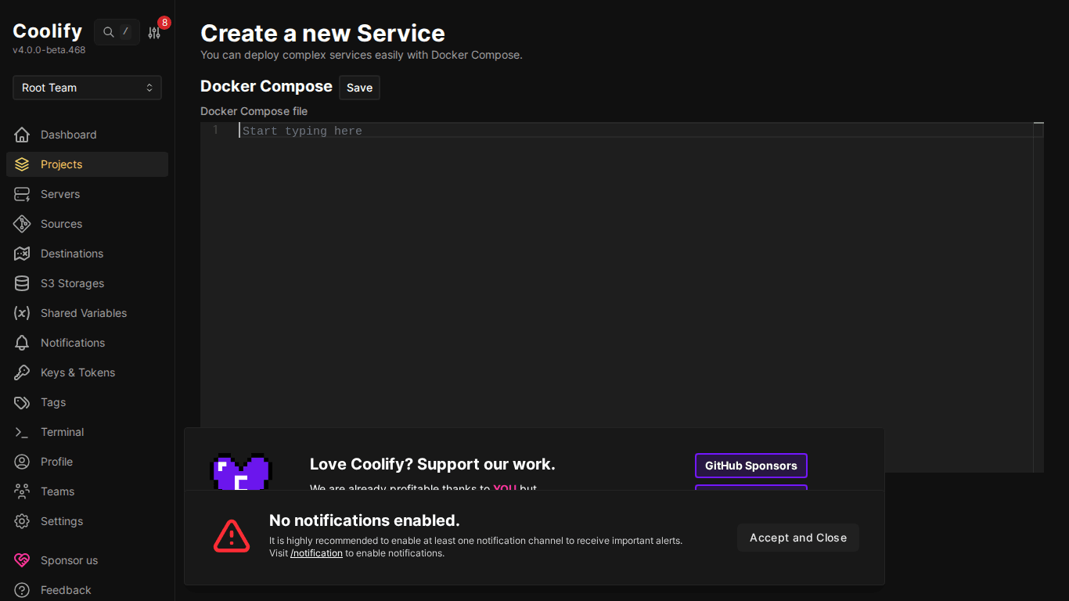
Task: Open the /notification link
Action: point(316,553)
